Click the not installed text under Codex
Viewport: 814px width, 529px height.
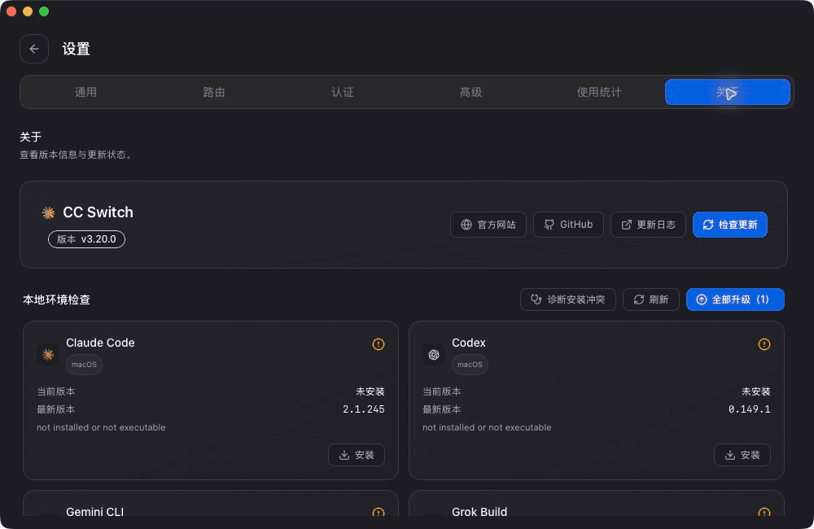487,428
